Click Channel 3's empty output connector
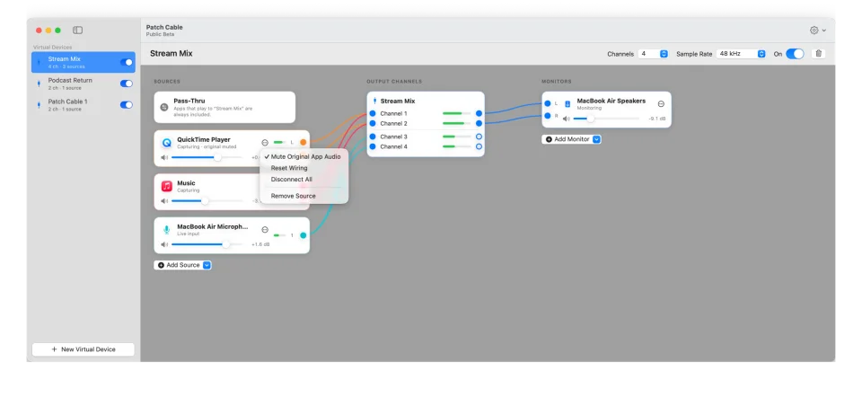 coord(479,137)
